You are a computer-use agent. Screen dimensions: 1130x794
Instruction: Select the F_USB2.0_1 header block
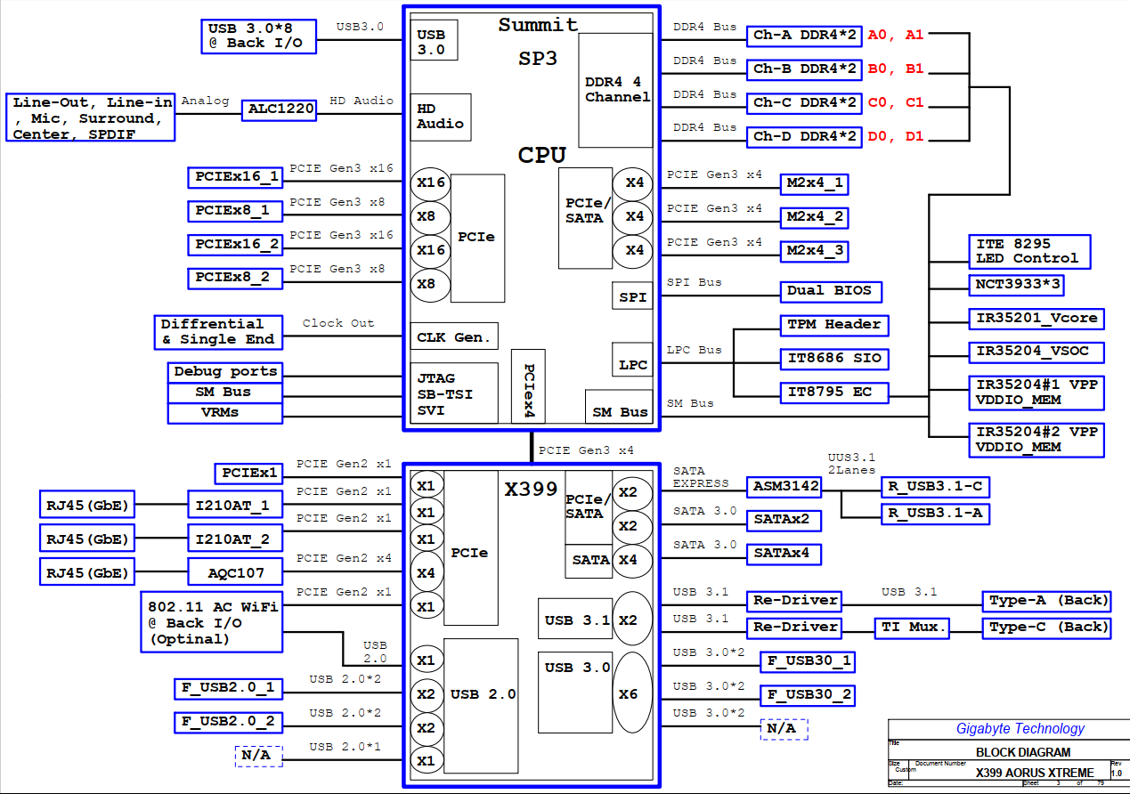coord(228,688)
